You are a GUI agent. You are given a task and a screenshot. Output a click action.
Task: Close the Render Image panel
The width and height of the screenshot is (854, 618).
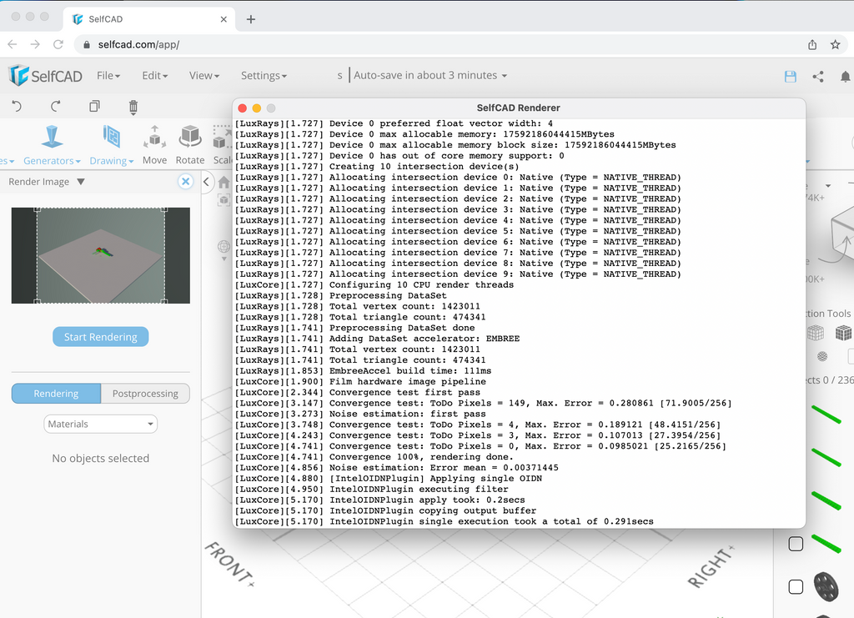click(186, 182)
